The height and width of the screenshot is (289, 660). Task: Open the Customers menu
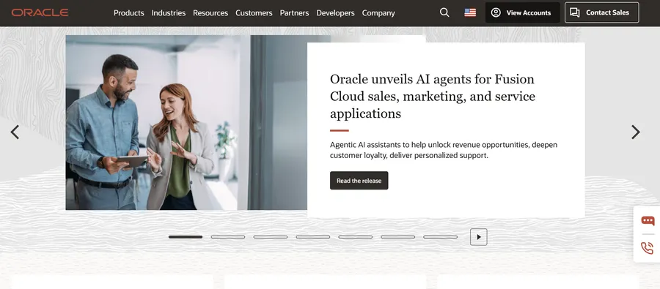(x=254, y=13)
